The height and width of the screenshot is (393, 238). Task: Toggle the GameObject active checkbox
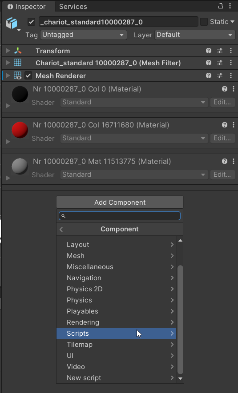tap(31, 22)
